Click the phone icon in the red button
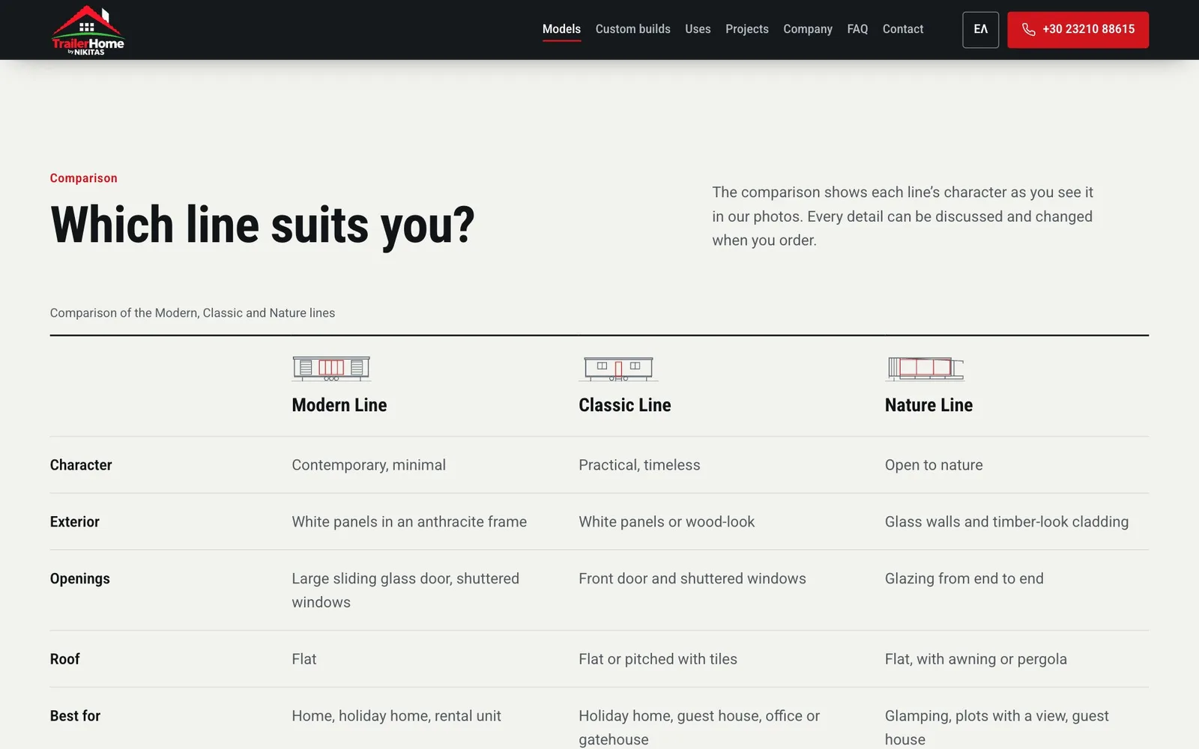 coord(1028,29)
